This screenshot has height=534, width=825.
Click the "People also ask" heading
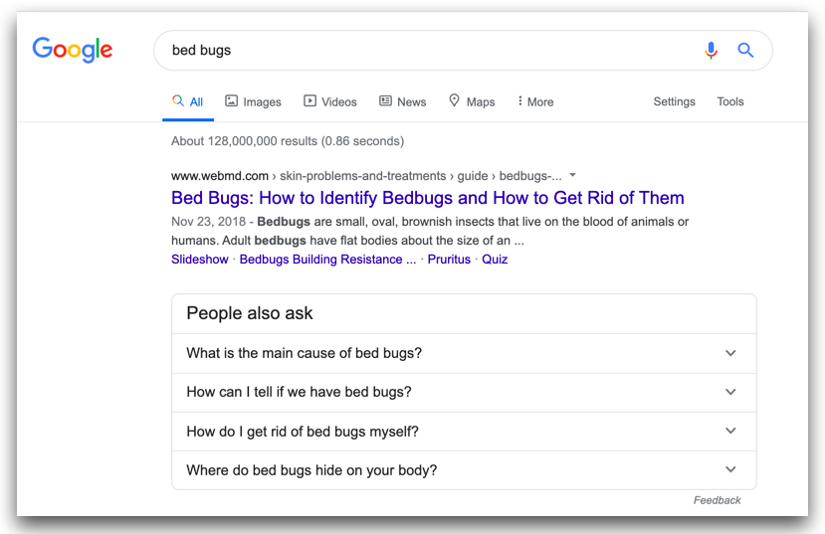point(250,313)
